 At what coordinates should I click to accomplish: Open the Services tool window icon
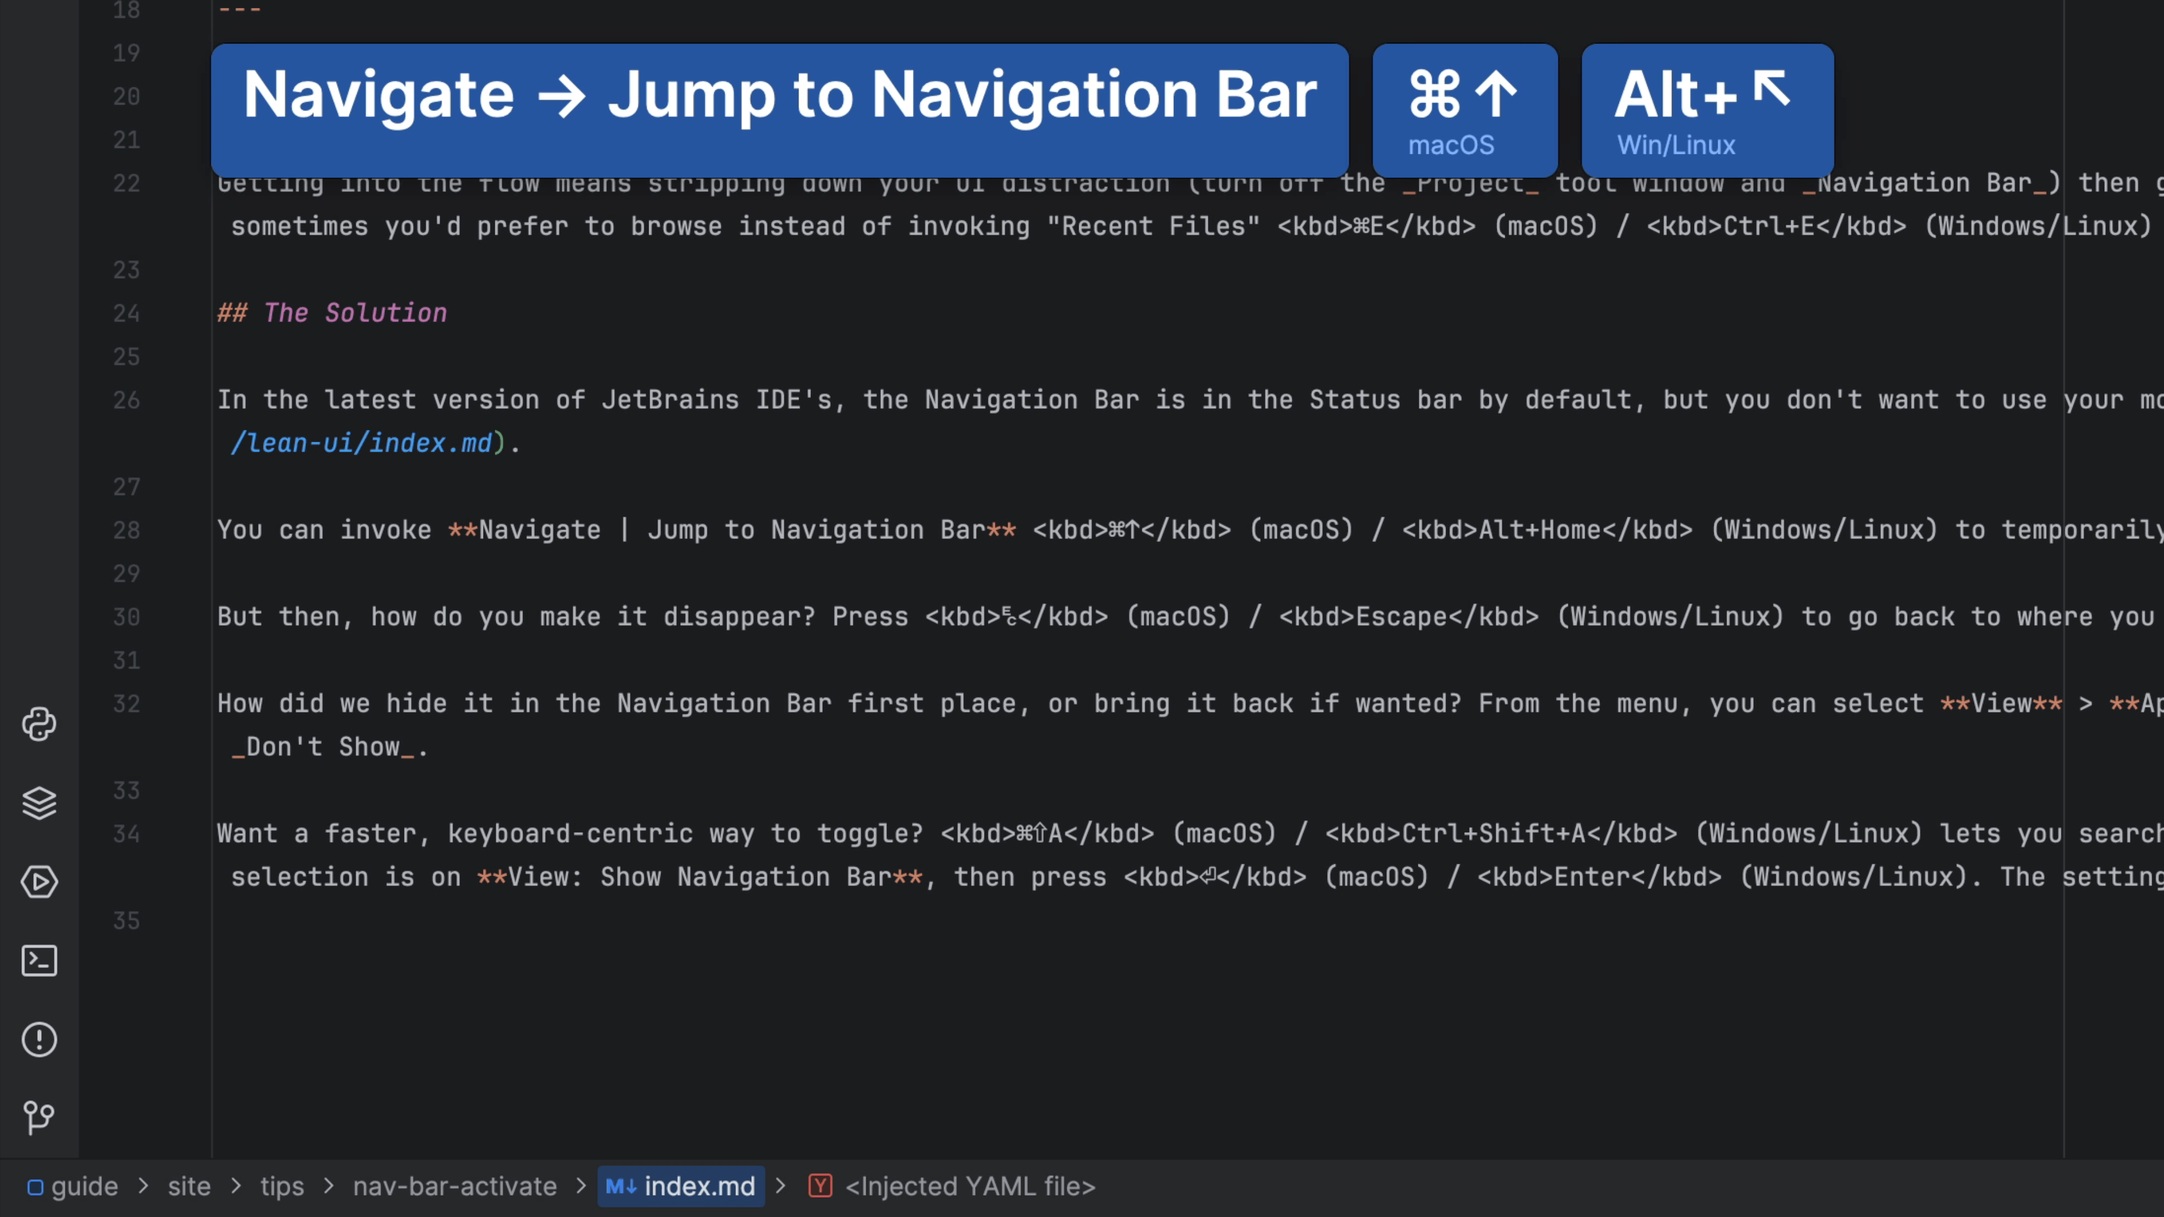[x=39, y=882]
